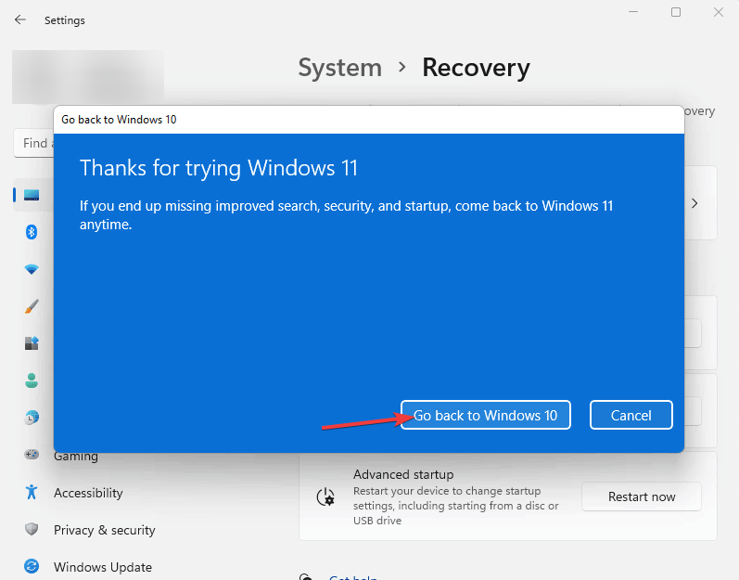Select the Gaming label in sidebar

click(76, 457)
